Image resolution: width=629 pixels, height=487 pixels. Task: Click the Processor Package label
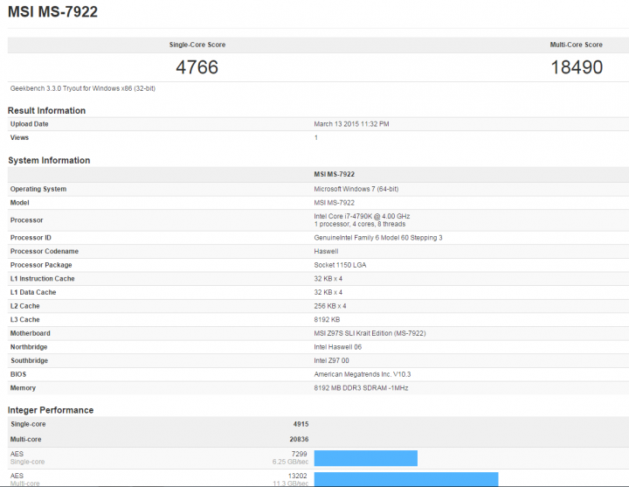click(x=41, y=265)
